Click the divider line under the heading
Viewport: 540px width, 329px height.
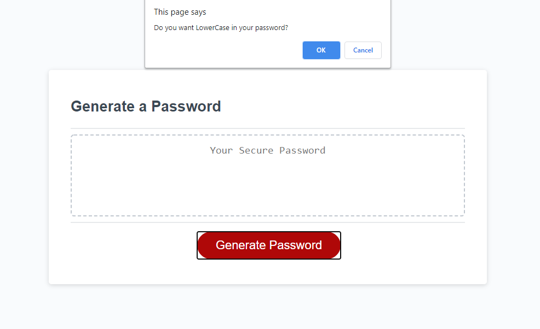[267, 127]
